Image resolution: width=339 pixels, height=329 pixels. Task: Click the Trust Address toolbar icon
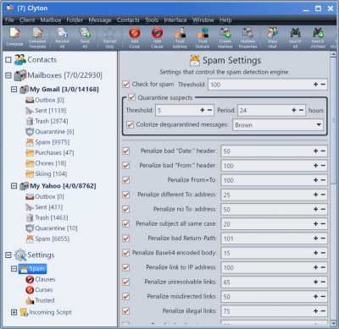(180, 37)
